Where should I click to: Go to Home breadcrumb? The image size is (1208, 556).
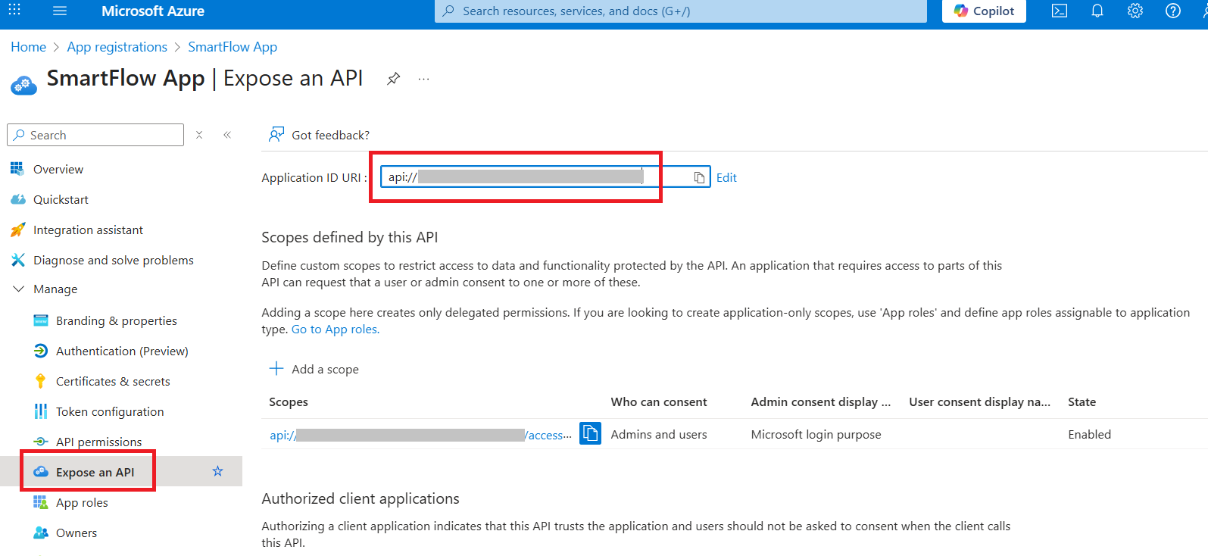28,47
